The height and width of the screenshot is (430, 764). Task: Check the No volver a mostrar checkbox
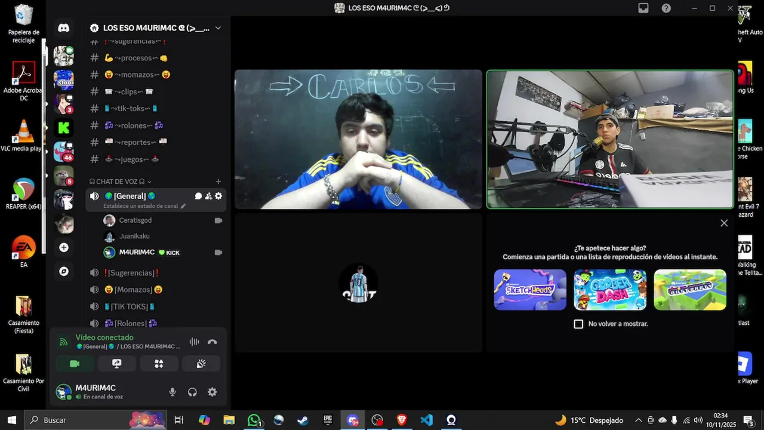[x=578, y=324]
